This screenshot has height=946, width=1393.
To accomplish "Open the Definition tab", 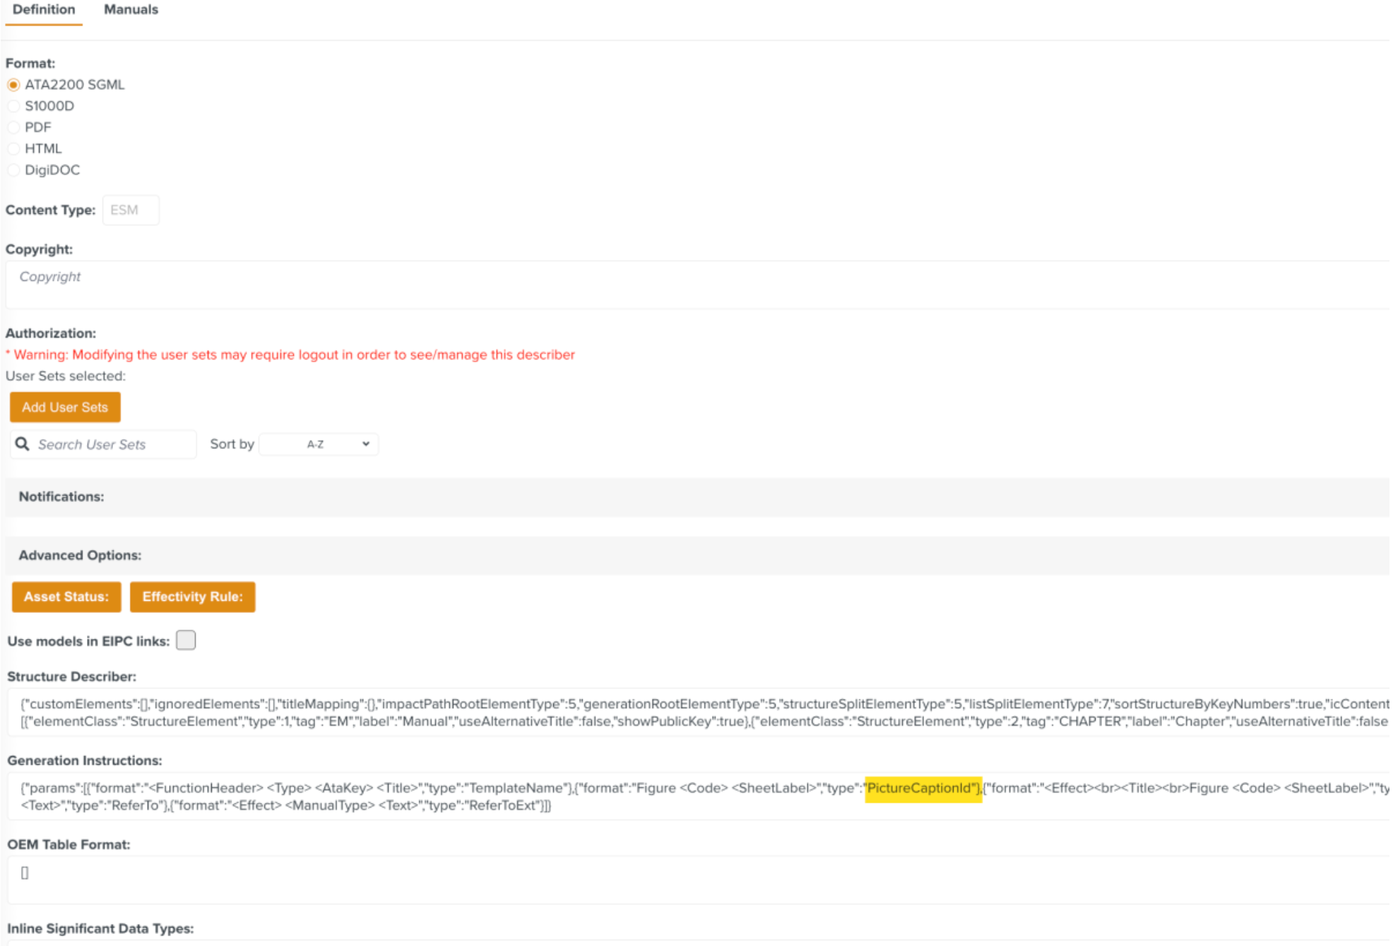I will click(44, 10).
